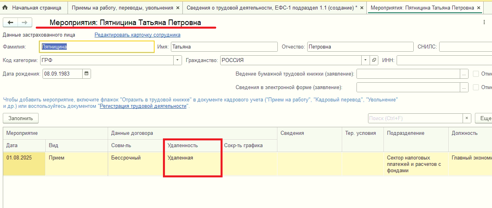Close the Приемы на работу, переводы, увольнения tab

177,8
